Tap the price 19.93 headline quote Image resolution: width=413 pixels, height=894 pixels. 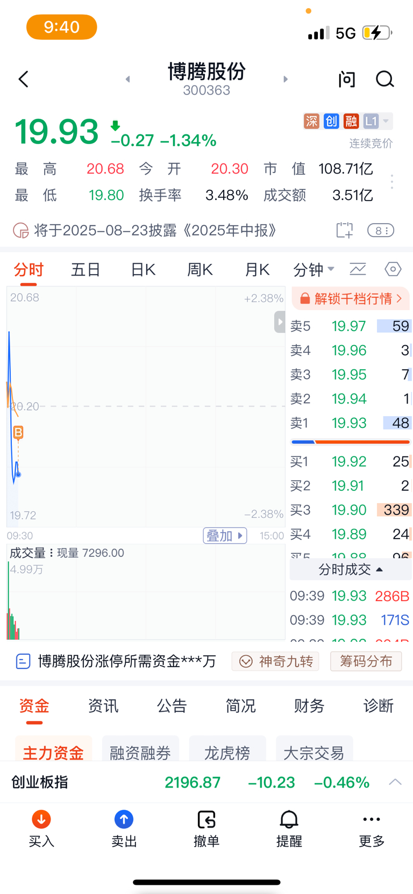56,132
